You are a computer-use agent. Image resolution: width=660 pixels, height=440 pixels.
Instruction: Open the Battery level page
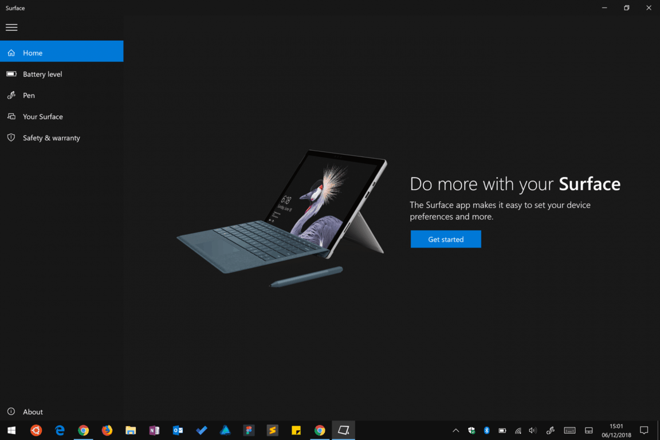point(61,74)
